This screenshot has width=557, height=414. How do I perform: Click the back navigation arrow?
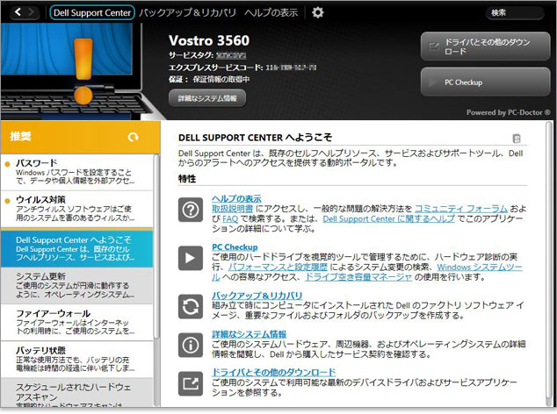click(x=18, y=12)
